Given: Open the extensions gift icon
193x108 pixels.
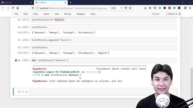Looking at the screenshot, I should pyautogui.click(x=185, y=8).
